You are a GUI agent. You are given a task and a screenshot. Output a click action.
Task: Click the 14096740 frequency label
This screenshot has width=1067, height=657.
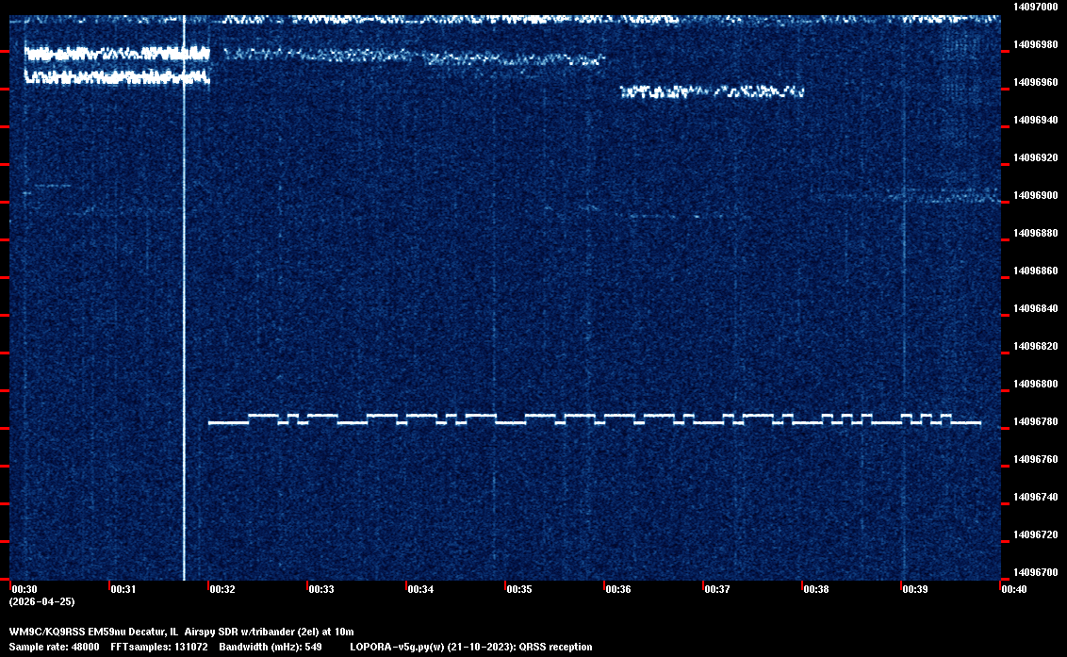[x=1035, y=497]
